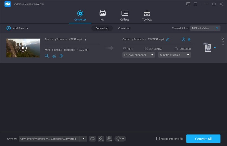Open output media info icon
The image size is (227, 146).
point(183,39)
